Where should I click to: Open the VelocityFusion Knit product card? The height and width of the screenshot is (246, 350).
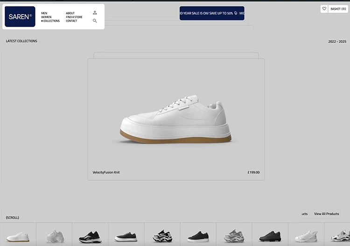click(176, 119)
